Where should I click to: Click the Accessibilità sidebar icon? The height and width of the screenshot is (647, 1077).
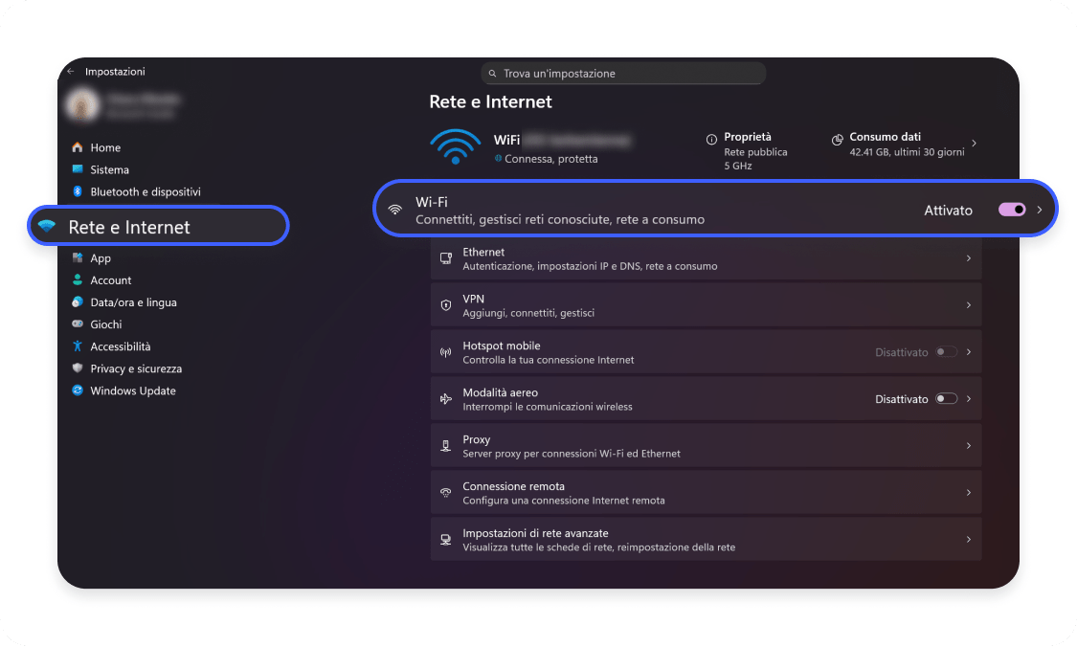pos(79,346)
